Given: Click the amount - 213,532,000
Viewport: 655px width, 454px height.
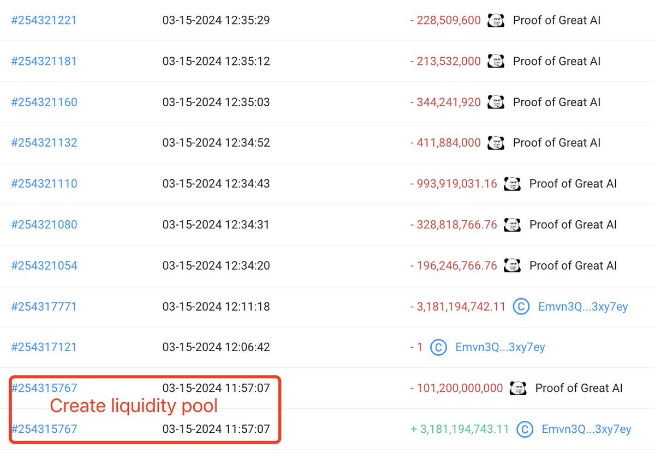Looking at the screenshot, I should [x=445, y=61].
